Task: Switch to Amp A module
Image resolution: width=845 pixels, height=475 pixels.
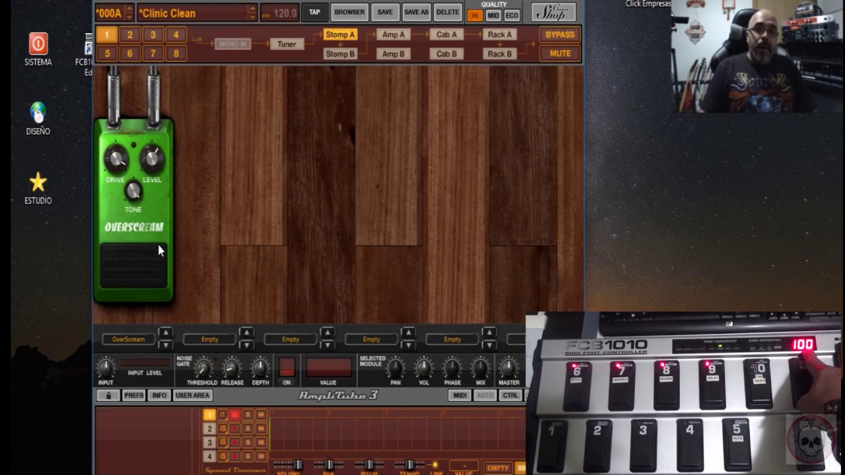Action: coord(393,34)
